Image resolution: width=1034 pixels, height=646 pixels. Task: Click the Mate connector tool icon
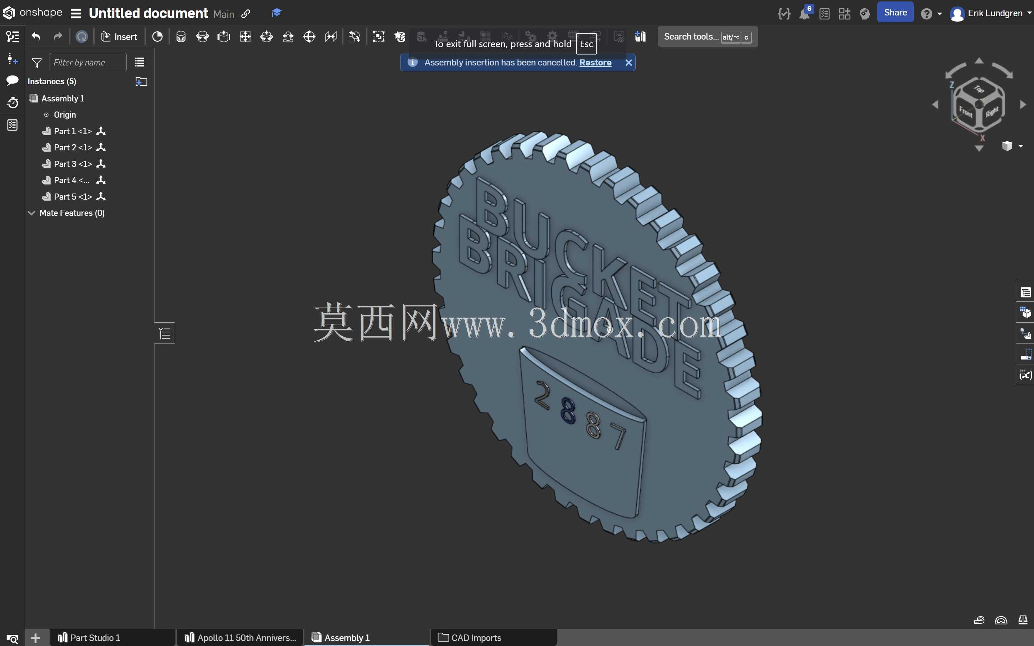(x=400, y=37)
